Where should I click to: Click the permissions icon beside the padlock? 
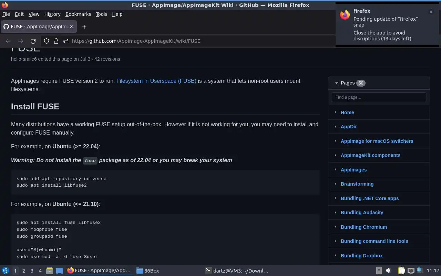click(x=66, y=41)
